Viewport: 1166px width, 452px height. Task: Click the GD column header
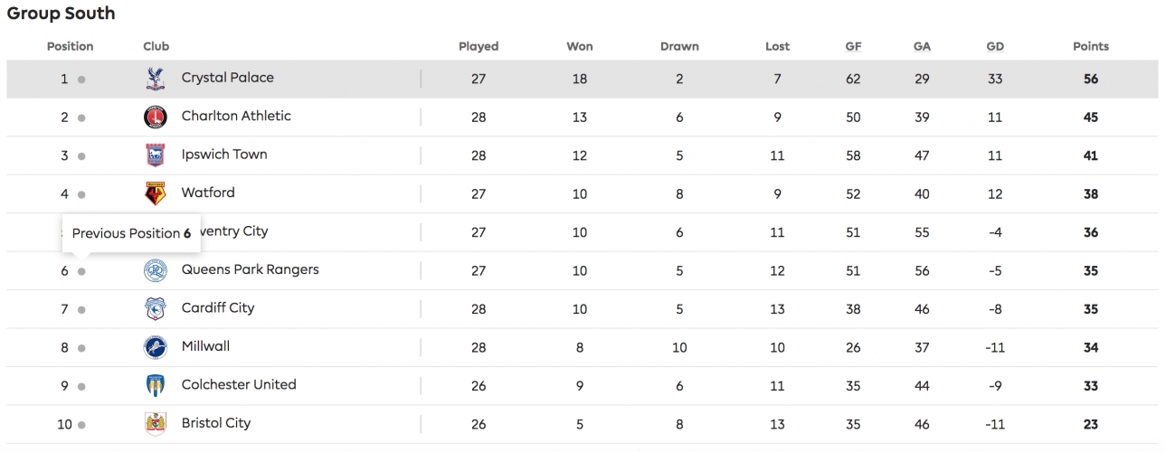(995, 46)
